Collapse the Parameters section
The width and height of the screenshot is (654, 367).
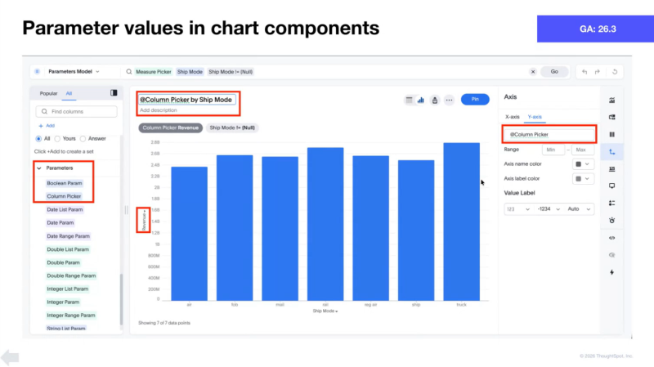click(x=38, y=168)
